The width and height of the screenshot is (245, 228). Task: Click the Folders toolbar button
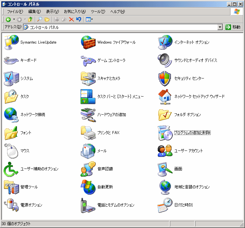pyautogui.click(x=47, y=19)
